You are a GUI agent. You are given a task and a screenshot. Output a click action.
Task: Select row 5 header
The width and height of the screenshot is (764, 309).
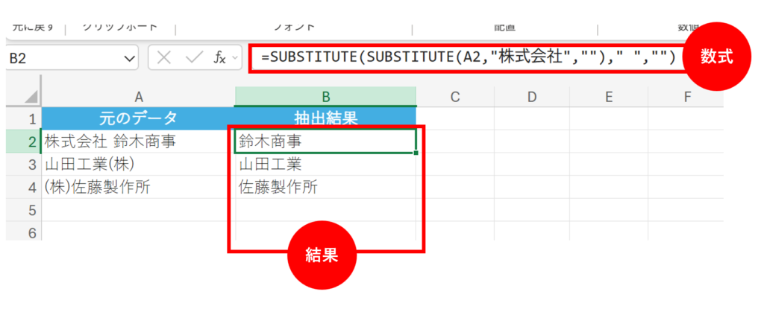pos(31,211)
